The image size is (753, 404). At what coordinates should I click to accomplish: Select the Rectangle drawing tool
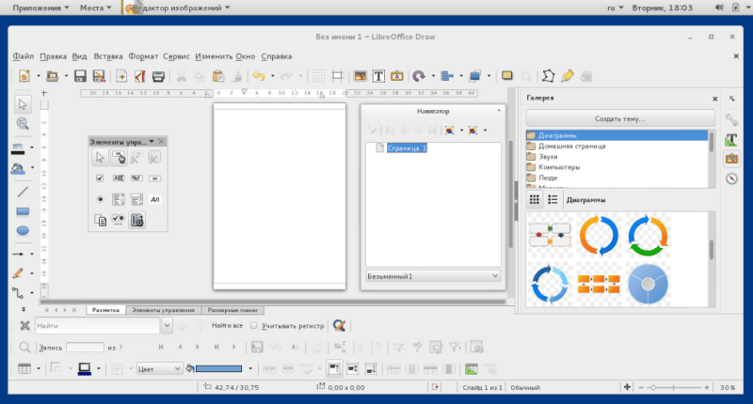23,210
